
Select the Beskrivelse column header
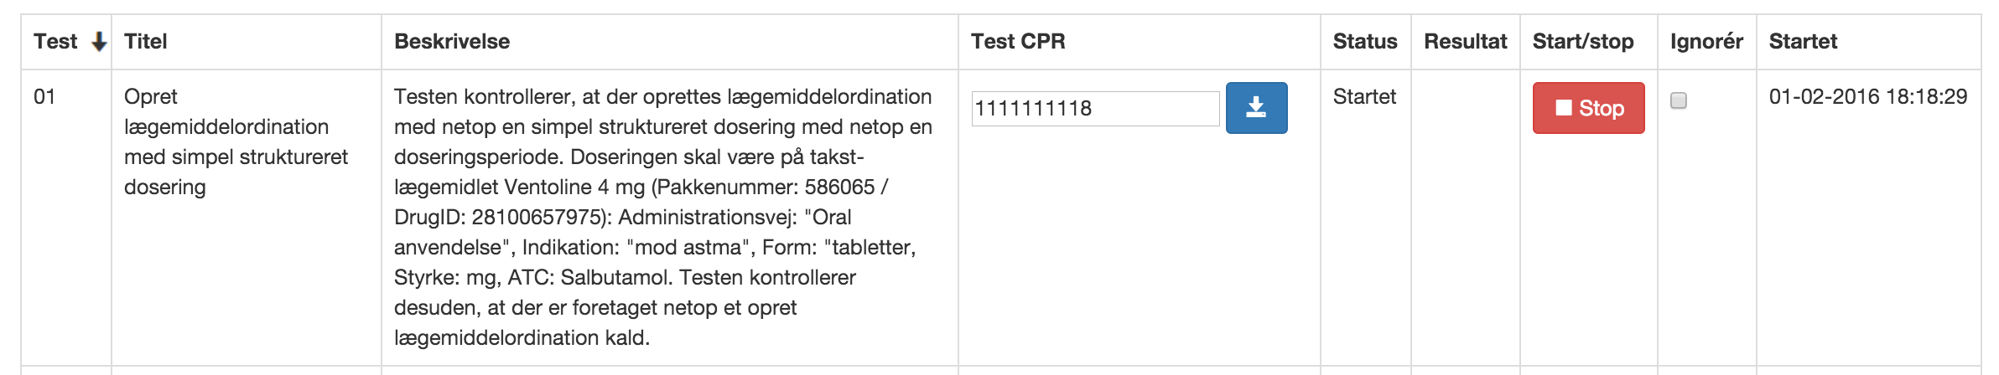452,42
